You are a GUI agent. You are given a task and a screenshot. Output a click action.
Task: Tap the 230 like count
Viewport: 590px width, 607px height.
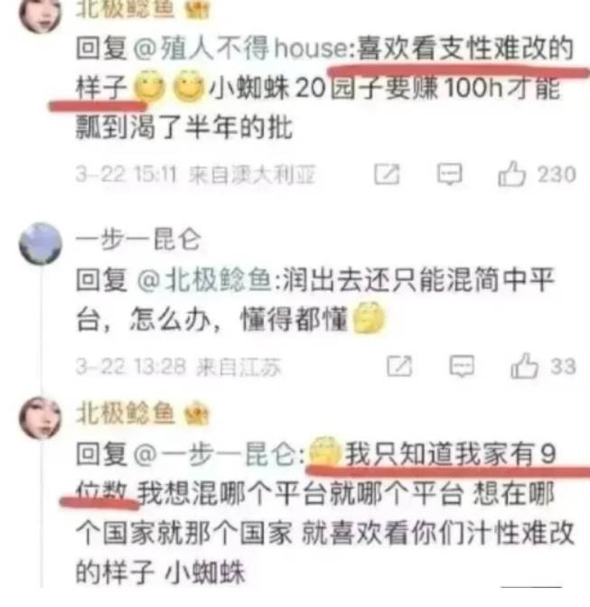pyautogui.click(x=557, y=174)
